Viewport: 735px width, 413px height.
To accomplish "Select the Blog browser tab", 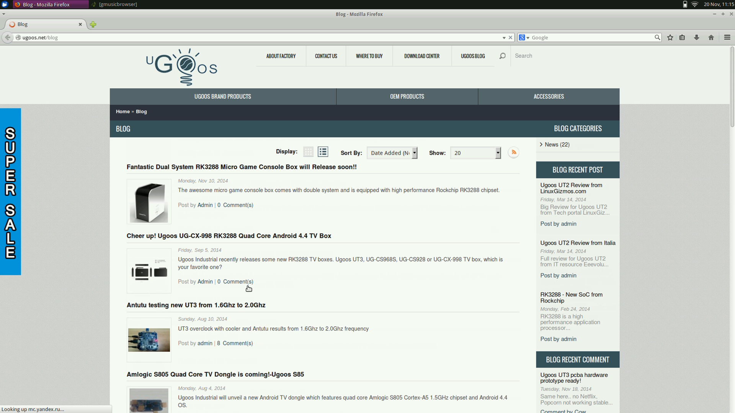I will (x=45, y=24).
